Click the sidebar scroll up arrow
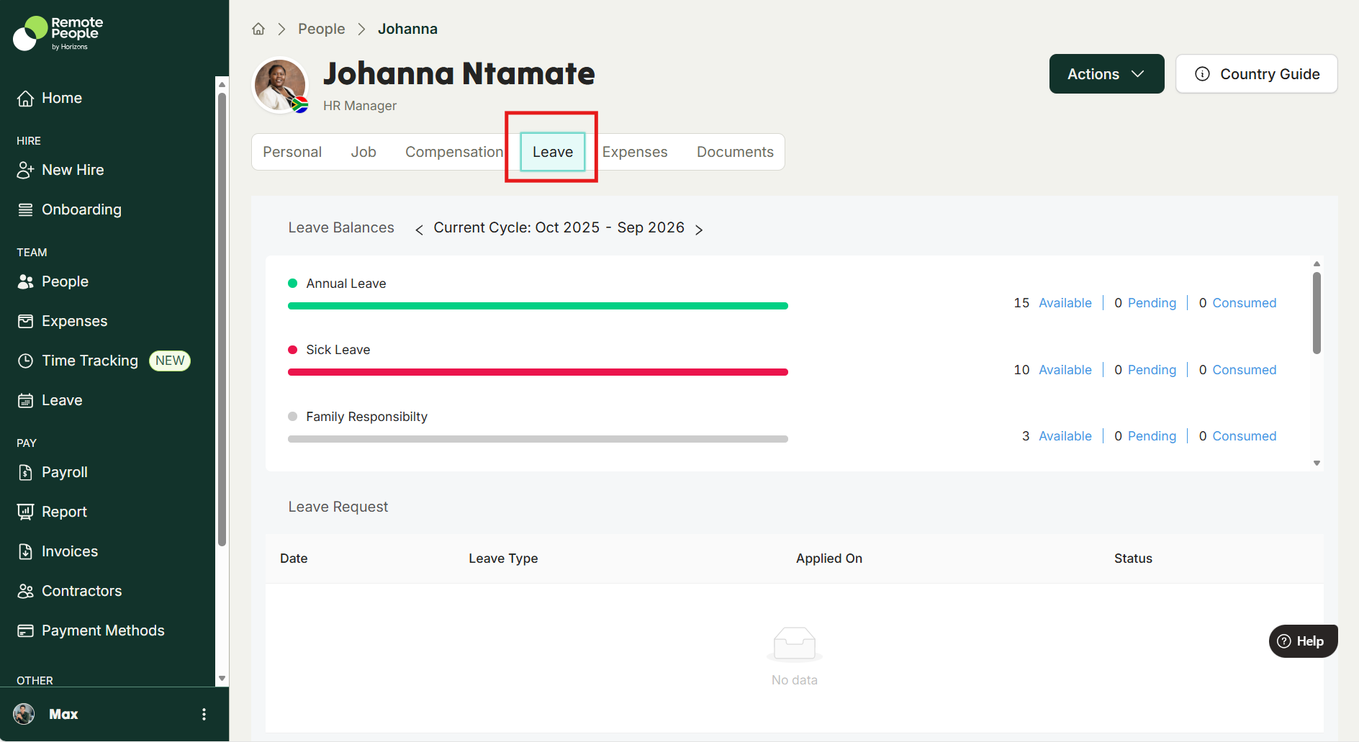Viewport: 1359px width, 742px height. tap(222, 84)
